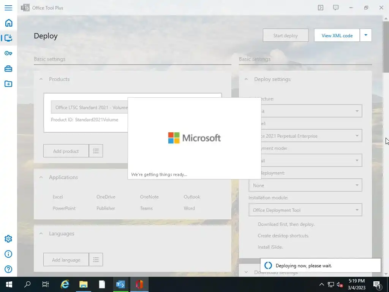389x292 pixels.
Task: Open dropdown arrow next to View XML code
Action: (366, 35)
